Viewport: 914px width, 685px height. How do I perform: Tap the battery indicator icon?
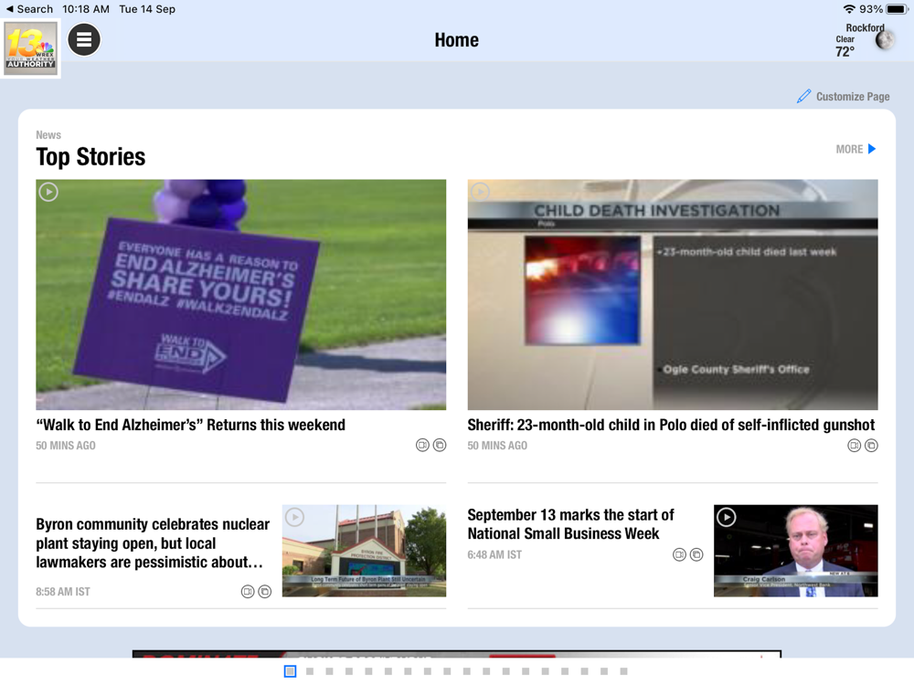click(x=898, y=9)
